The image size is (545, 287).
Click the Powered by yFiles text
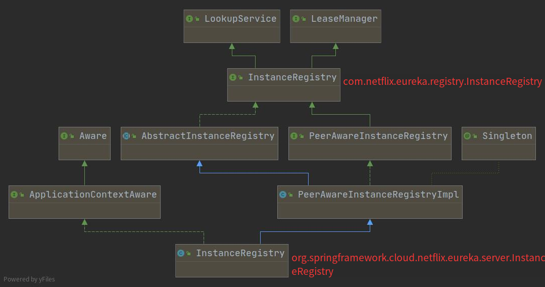point(29,279)
